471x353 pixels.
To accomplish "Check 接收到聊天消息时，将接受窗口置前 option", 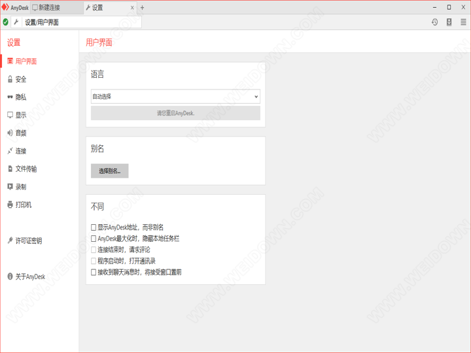I will pyautogui.click(x=94, y=272).
